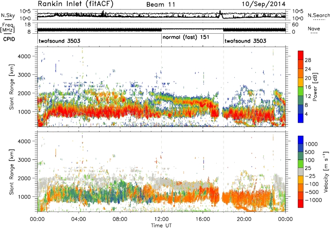Click the power scale value '16'
This screenshot has width=330, height=228.
[308, 87]
